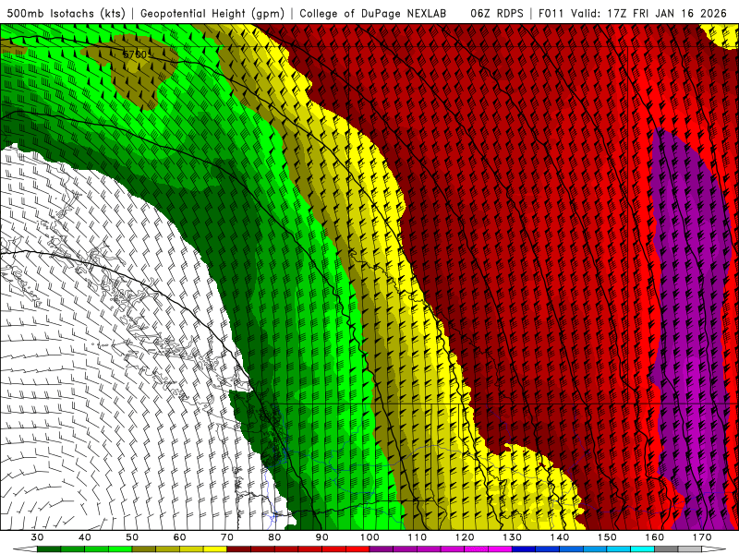Click the 100 knot legend label

pos(369,537)
